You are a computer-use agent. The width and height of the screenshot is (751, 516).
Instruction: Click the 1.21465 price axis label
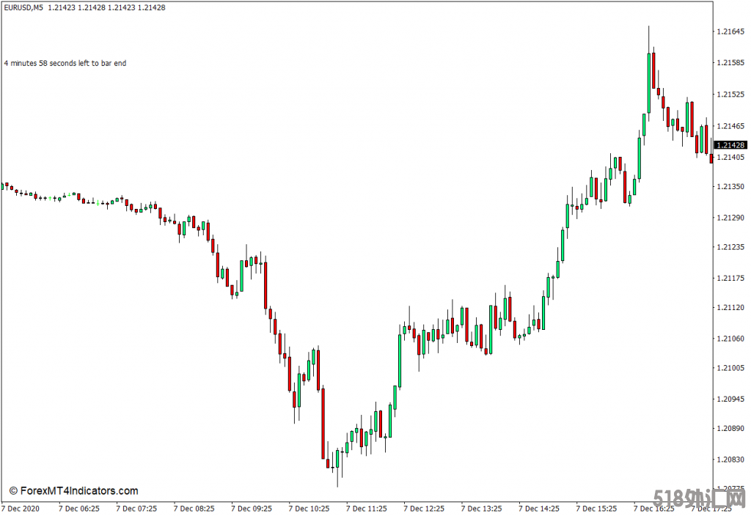(731, 126)
